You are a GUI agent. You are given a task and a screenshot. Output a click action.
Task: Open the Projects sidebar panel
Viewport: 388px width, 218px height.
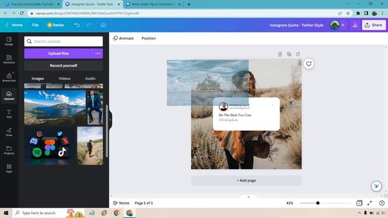[9, 150]
